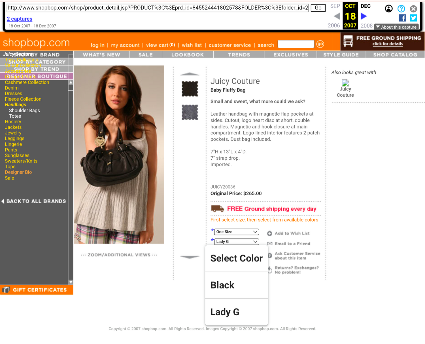Click the Gift Certificates button
Image resolution: width=425 pixels, height=344 pixels.
point(37,290)
